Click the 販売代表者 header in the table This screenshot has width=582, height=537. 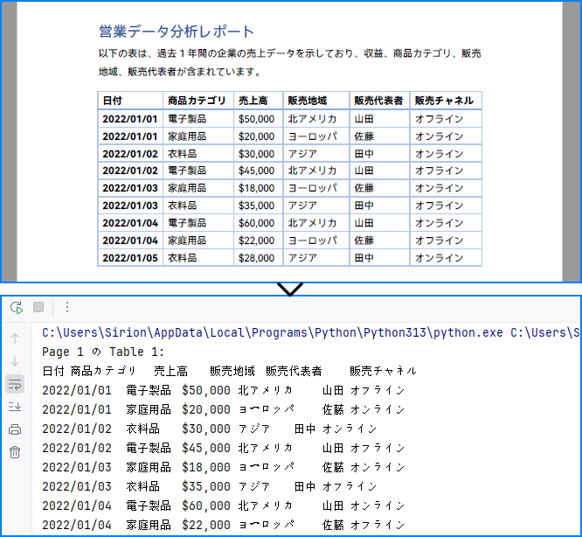(379, 101)
